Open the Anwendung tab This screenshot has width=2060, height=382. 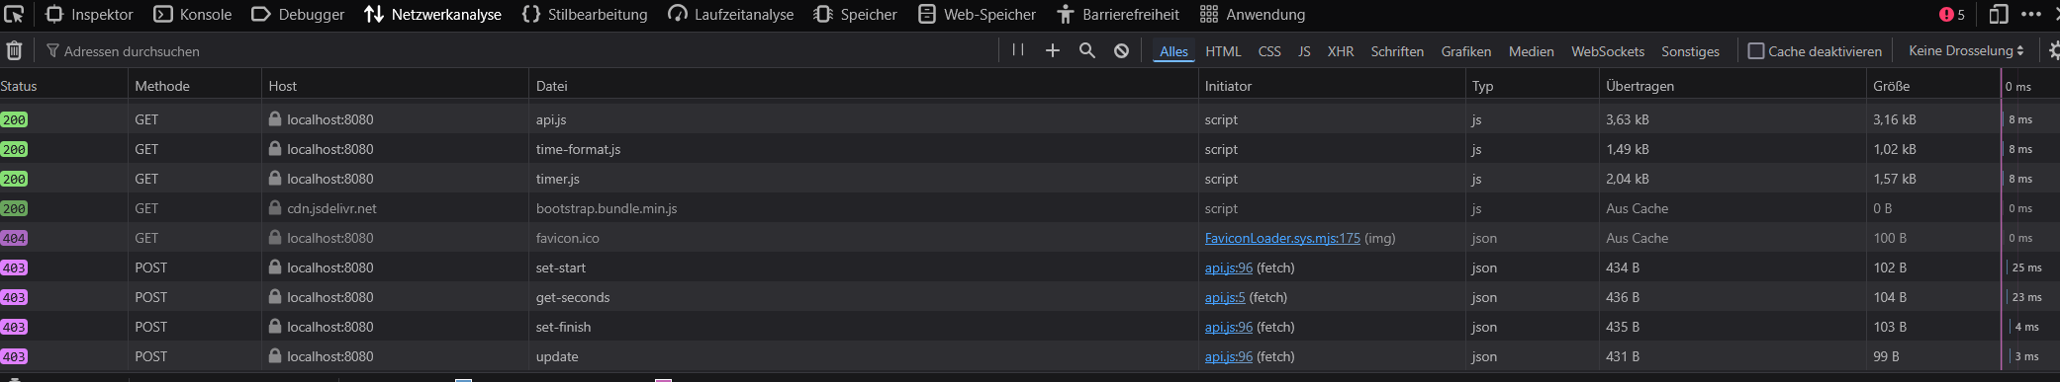coord(1253,14)
